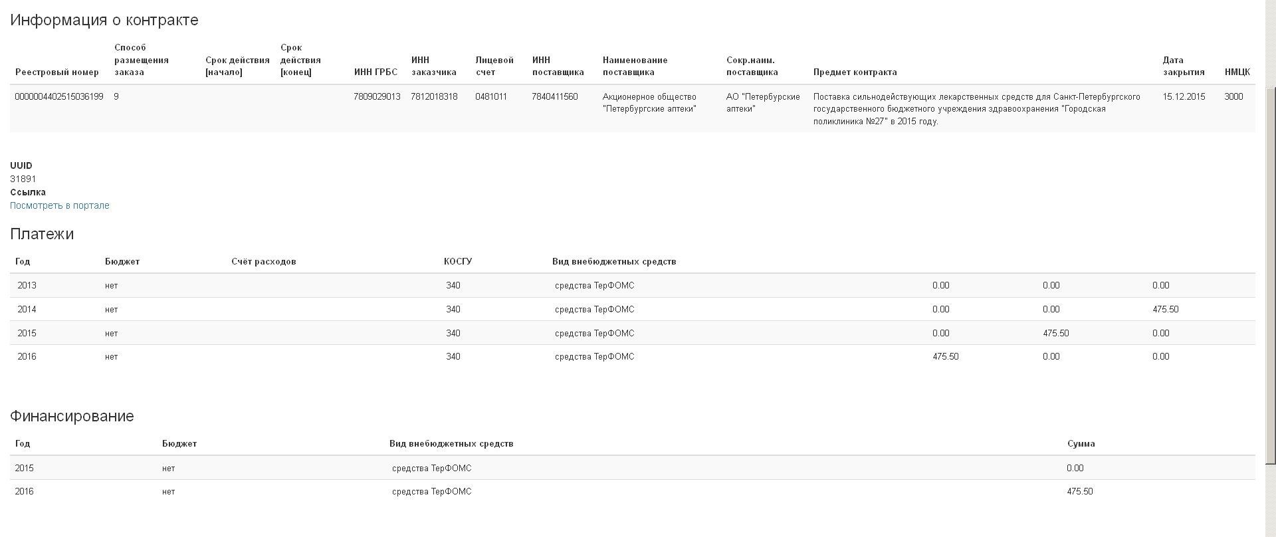Click year 2014 in Платежи table

[27, 309]
